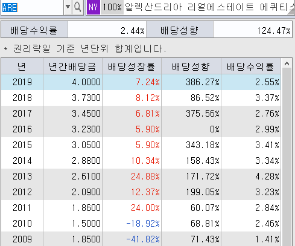
Task: Sort by 배당성장률 column header
Action: click(x=132, y=66)
